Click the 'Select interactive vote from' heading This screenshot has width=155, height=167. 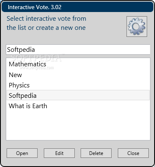[46, 19]
